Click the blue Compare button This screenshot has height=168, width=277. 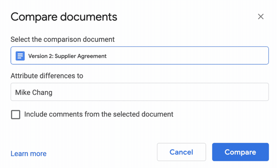(240, 152)
